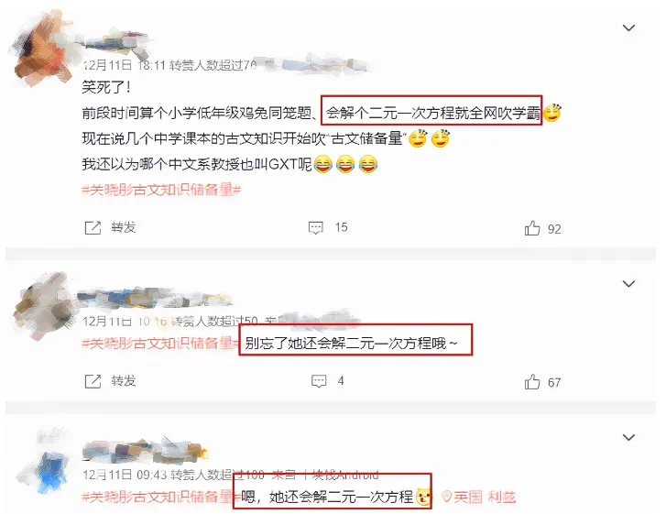This screenshot has width=666, height=514.
Task: Click the 转发 label on second post
Action: tap(123, 380)
